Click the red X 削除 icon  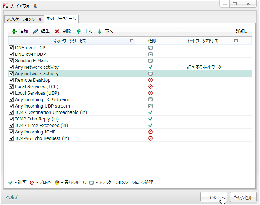click(57, 31)
